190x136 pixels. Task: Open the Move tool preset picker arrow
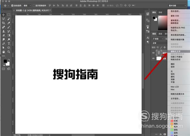(8, 6)
